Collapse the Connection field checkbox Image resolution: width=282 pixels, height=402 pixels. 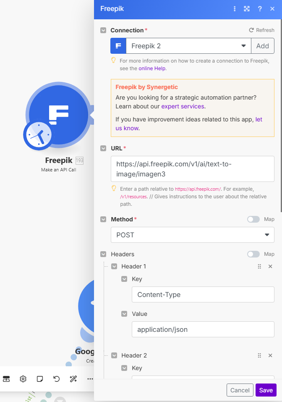pyautogui.click(x=103, y=30)
